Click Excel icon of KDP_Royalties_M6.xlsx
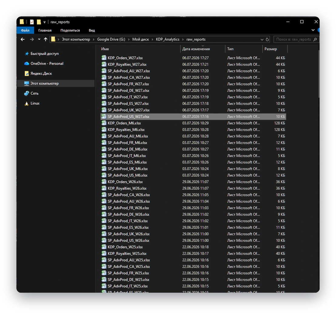The width and height of the screenshot is (336, 323). pyautogui.click(x=104, y=129)
